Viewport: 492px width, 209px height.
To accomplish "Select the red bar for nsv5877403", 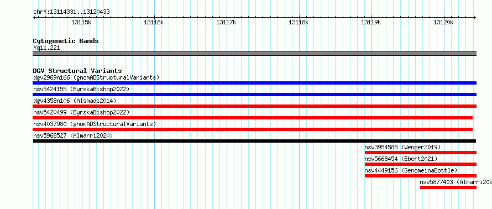I will (x=448, y=187).
